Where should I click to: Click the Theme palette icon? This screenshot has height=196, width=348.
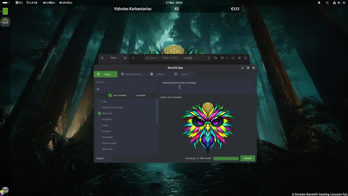(x=151, y=74)
